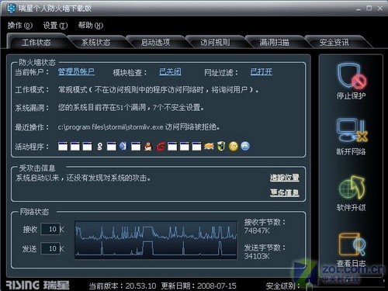
Task: Switch to the 启动选项 tab
Action: pyautogui.click(x=155, y=42)
